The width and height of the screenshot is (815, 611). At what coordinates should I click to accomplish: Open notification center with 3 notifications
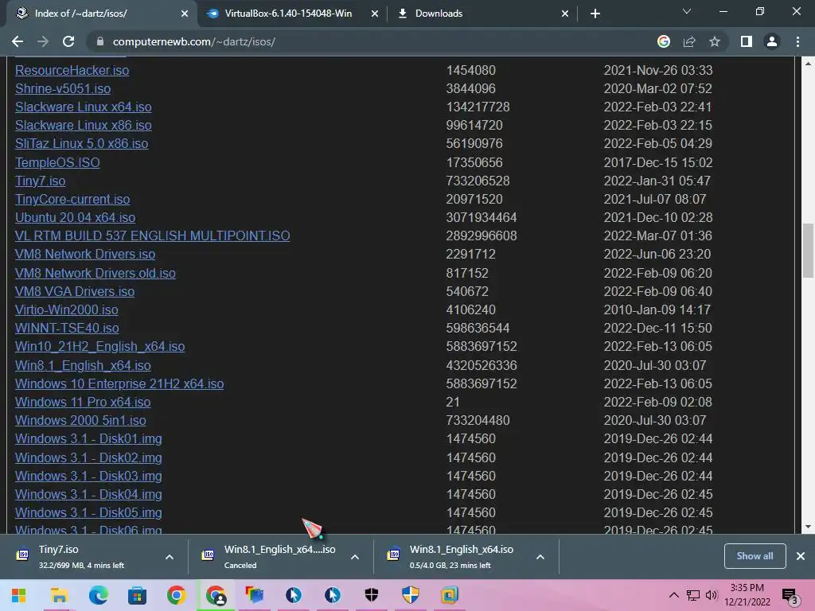point(790,595)
